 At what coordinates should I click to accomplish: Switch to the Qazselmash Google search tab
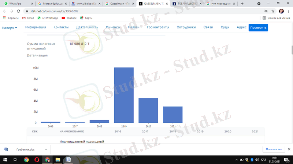[120, 4]
